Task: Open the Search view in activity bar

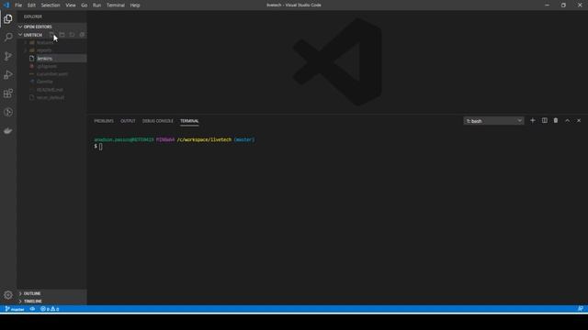Action: coord(8,37)
